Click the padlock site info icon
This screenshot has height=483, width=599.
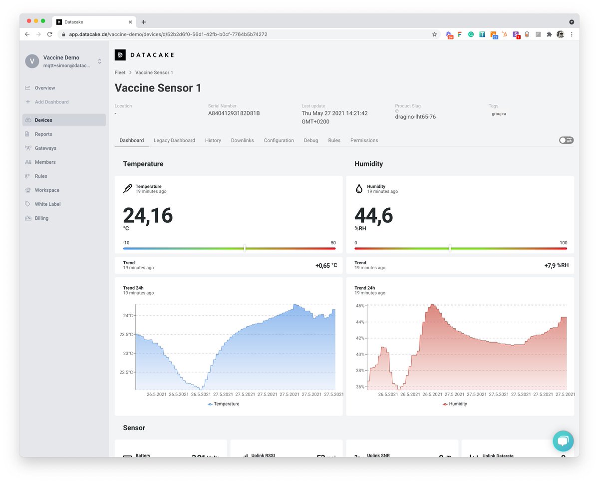[63, 34]
